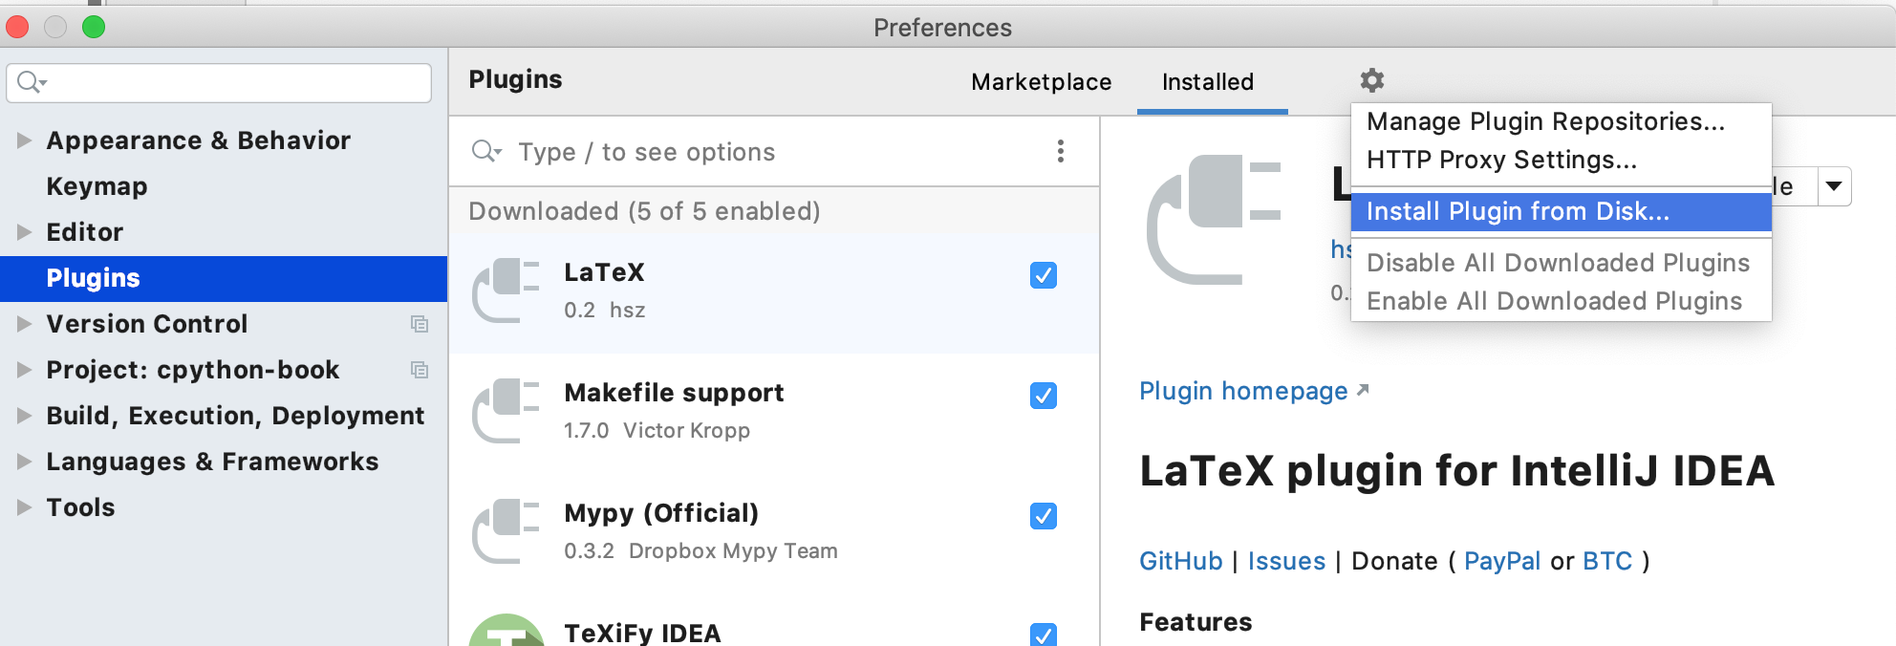Click the 0.3.2 Dropbox Mypy Team text

700,550
